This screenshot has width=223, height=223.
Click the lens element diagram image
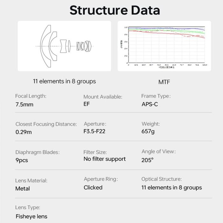(x=64, y=46)
